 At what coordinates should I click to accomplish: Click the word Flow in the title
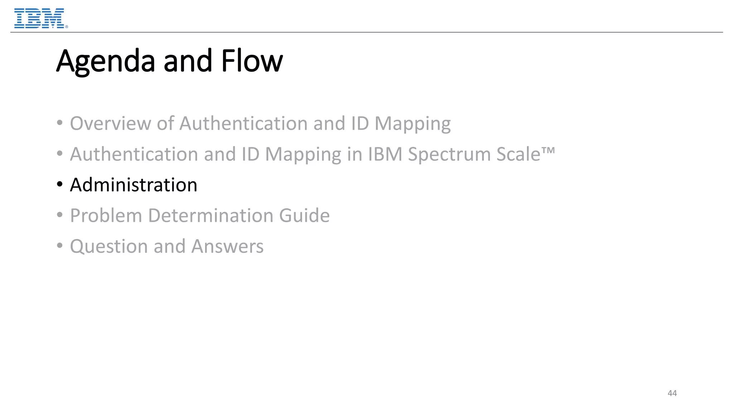(x=252, y=61)
